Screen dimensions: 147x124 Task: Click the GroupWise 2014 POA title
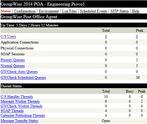43,4
